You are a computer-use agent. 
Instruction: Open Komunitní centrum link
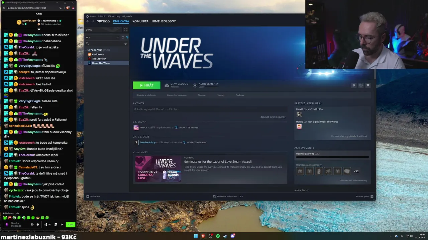(177, 95)
